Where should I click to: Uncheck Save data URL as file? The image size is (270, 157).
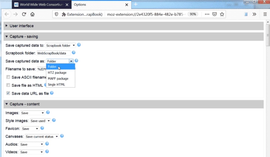(x=8, y=93)
